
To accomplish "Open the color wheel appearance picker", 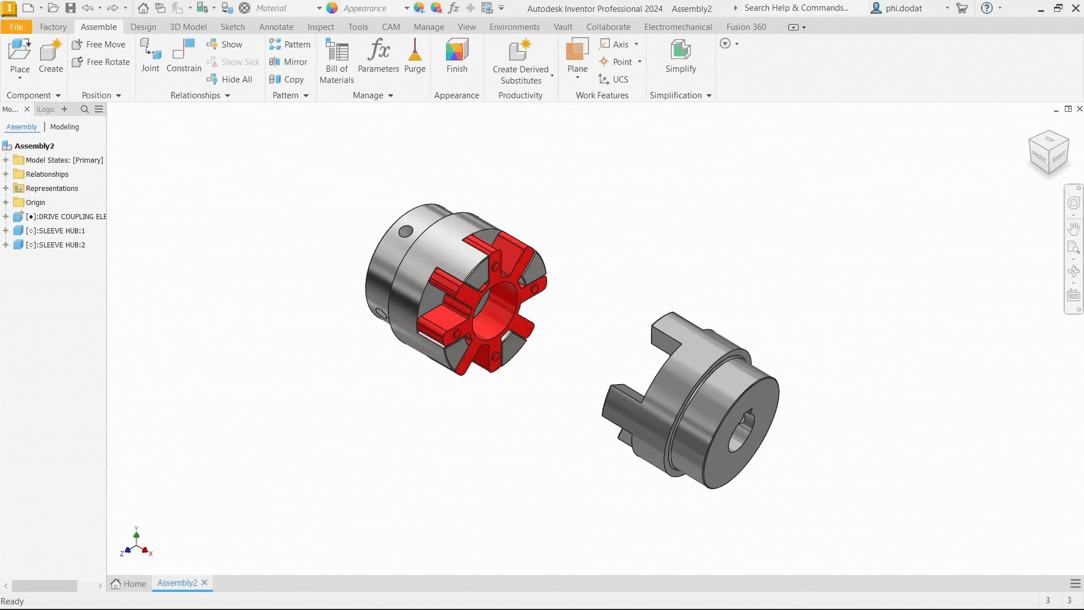I will coord(332,8).
